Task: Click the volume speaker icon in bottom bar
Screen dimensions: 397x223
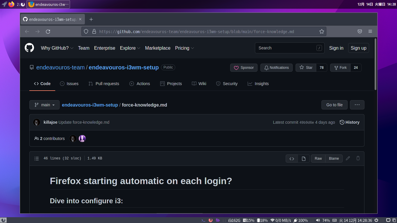Action: click(x=318, y=220)
